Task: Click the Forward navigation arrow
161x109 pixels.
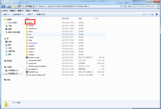Action: (x=7, y=6)
